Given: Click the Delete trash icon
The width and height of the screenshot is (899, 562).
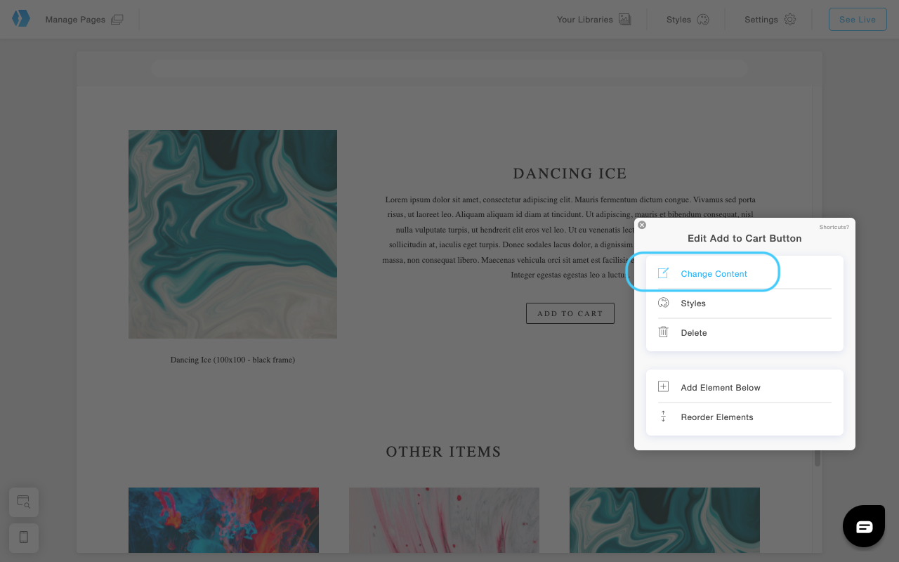Looking at the screenshot, I should click(663, 332).
